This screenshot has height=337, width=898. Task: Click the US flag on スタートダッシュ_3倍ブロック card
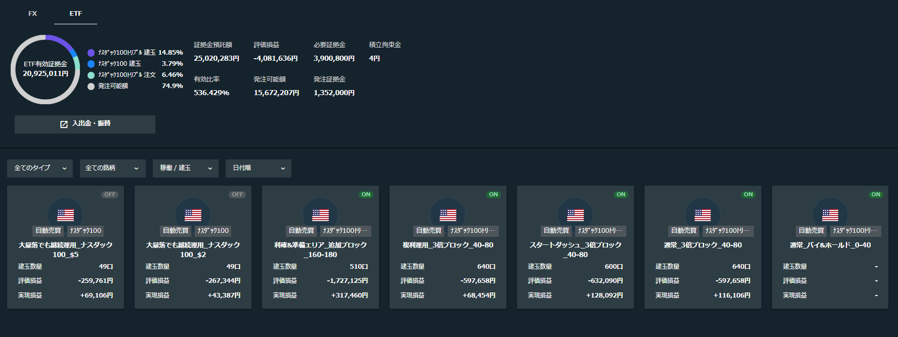[575, 215]
